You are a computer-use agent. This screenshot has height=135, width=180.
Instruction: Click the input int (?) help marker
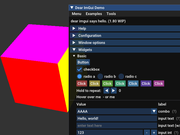(x=176, y=133)
